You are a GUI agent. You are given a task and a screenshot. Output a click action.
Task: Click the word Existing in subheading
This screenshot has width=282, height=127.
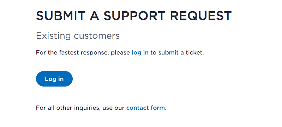[x=53, y=36]
